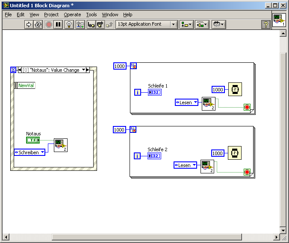The image size is (289, 243).
Task: Click Run Continuously button
Action: coord(38,24)
